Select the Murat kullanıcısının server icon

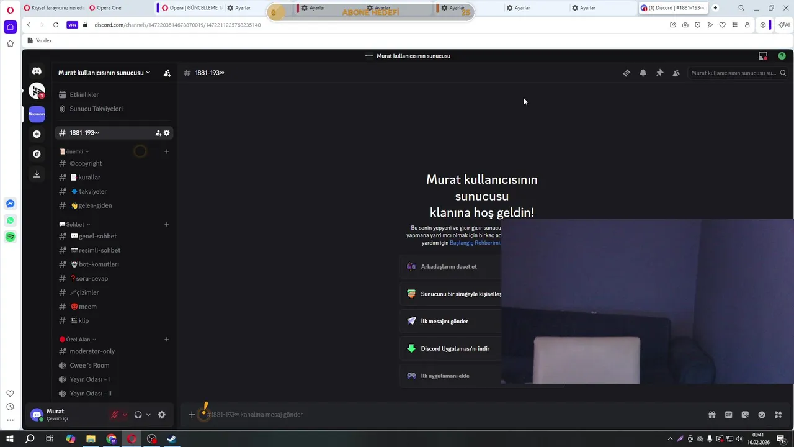tap(37, 114)
